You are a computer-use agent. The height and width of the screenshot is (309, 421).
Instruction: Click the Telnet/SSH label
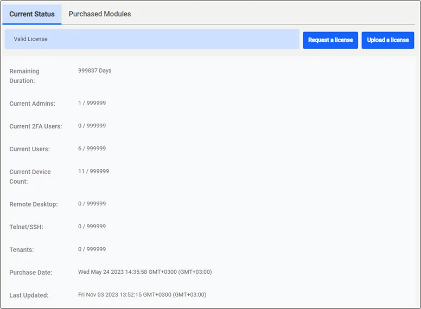[x=26, y=227]
